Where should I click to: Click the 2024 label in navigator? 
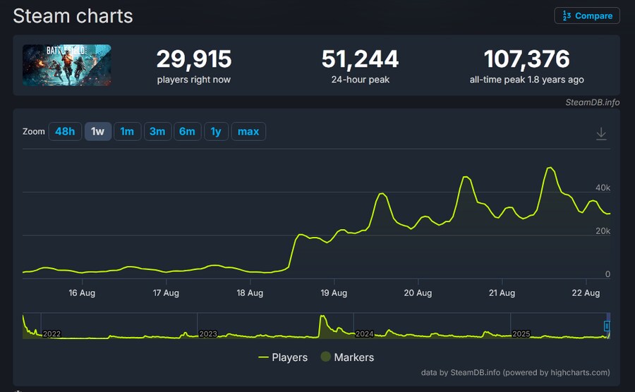365,333
